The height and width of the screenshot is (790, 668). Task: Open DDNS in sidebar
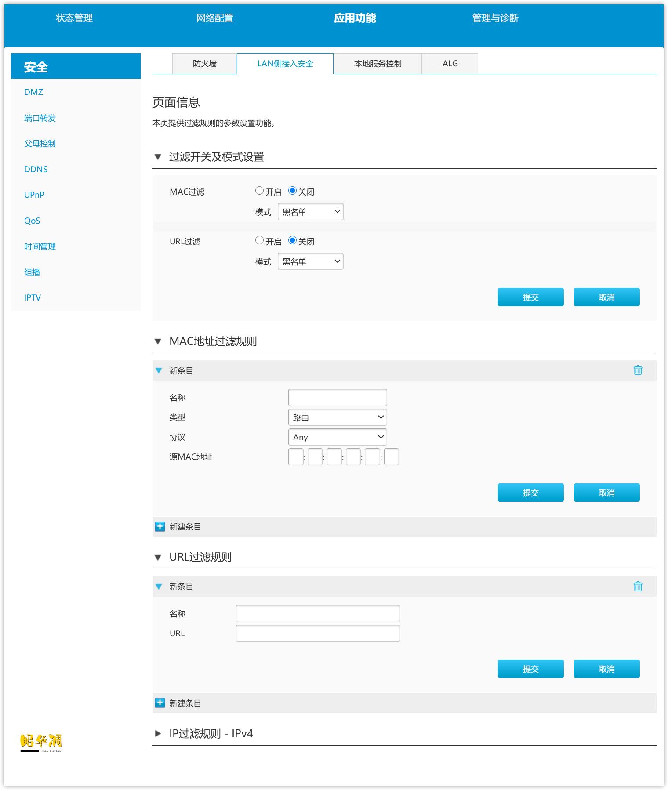[36, 169]
